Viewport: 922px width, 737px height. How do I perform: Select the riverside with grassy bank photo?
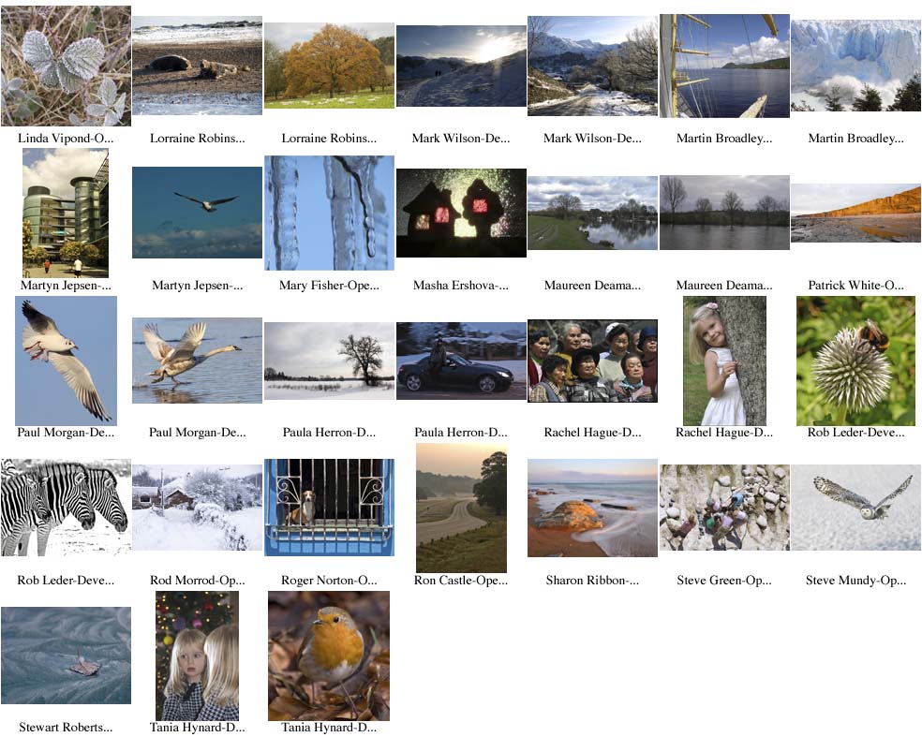[593, 213]
